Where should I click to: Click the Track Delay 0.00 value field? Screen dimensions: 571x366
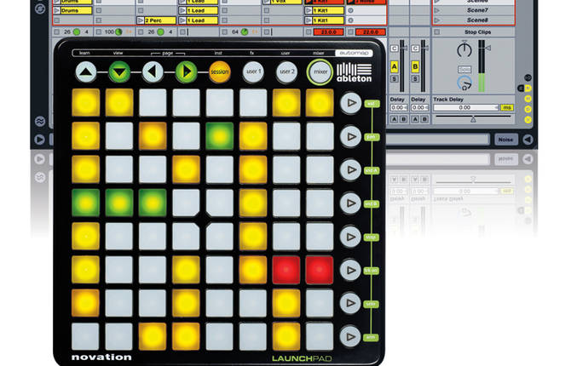466,108
